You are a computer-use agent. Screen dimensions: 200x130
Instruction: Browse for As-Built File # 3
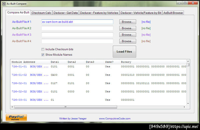[128, 35]
